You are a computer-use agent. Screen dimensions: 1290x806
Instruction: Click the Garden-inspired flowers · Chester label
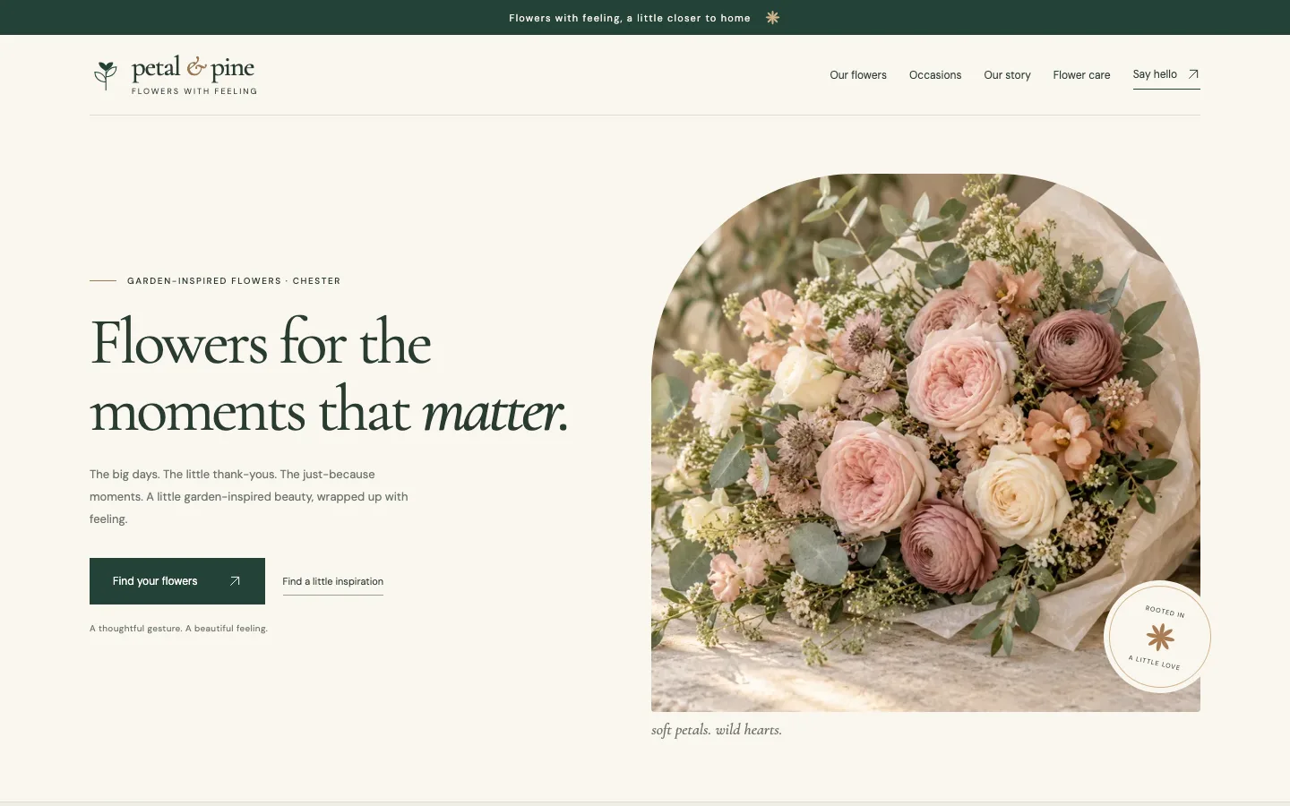click(234, 281)
